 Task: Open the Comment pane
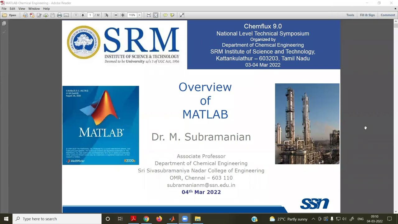pos(388,15)
